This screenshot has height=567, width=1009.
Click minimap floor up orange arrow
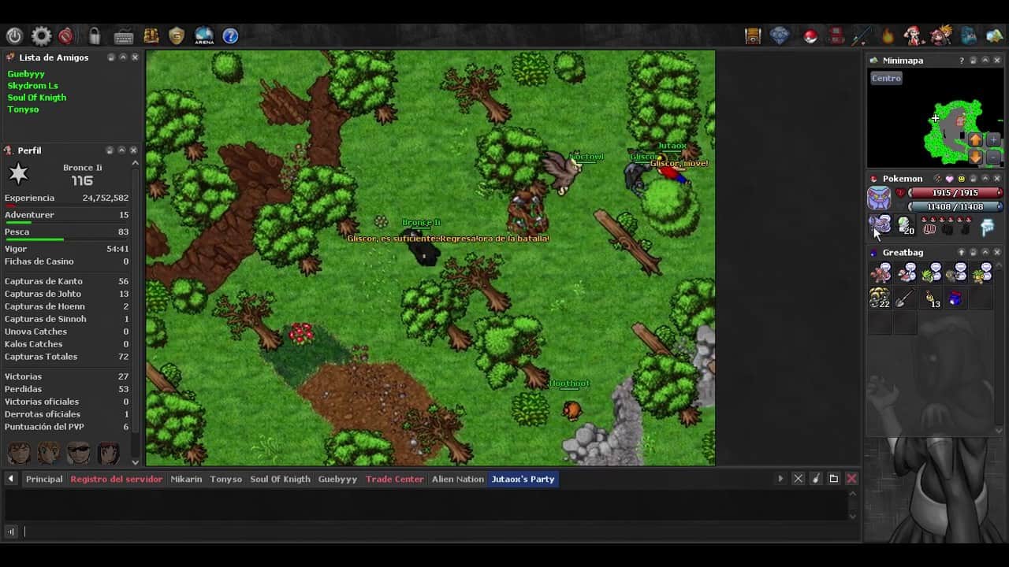click(975, 139)
